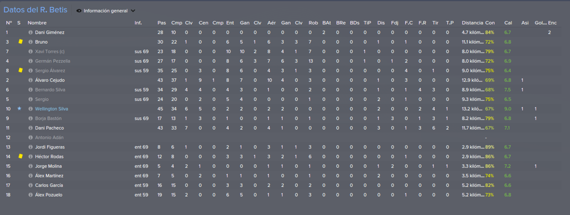Viewport: 570px width, 215px height.
Task: Open info icon beside Germán Pezzella
Action: point(31,61)
